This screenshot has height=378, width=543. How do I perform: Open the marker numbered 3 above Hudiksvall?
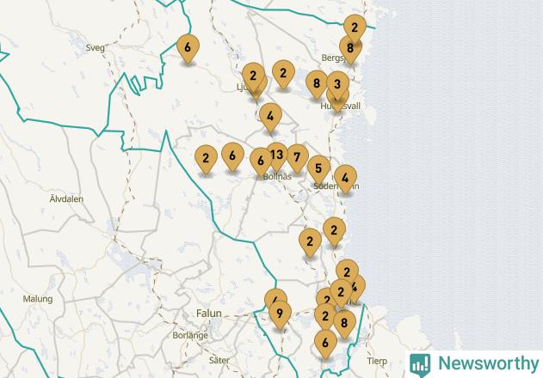pyautogui.click(x=337, y=83)
